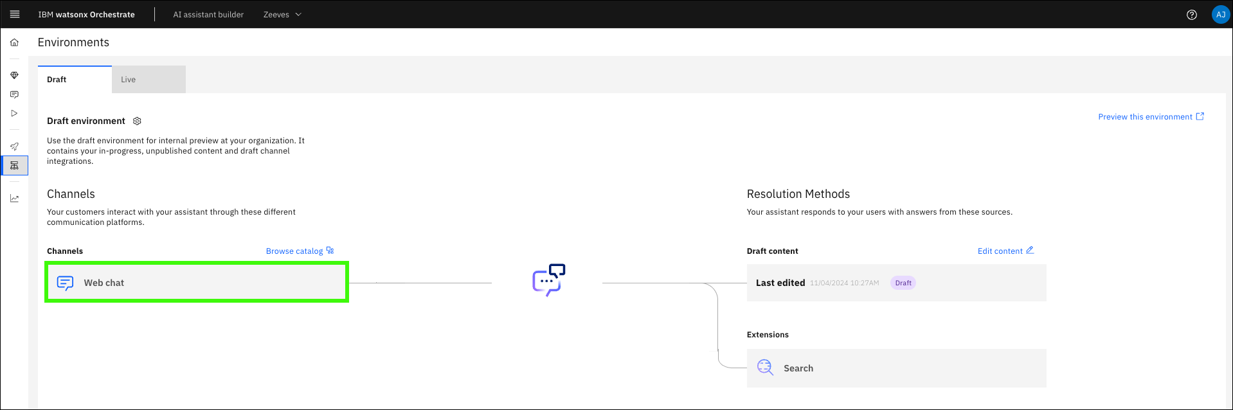Open Preview play icon in sidebar
Screen dimensions: 1233x410
coord(14,113)
